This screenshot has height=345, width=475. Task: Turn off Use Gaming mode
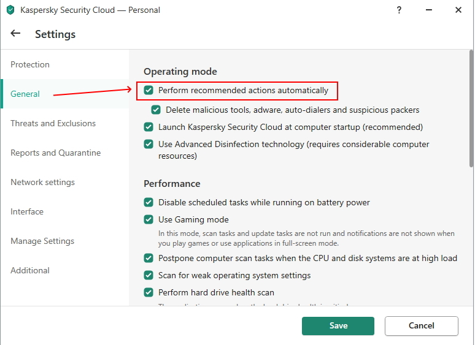[x=149, y=219]
